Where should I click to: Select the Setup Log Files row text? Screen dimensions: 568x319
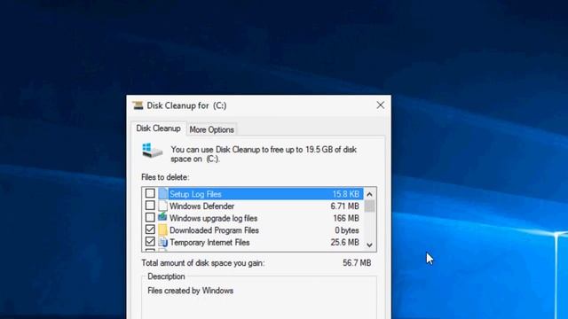[195, 194]
